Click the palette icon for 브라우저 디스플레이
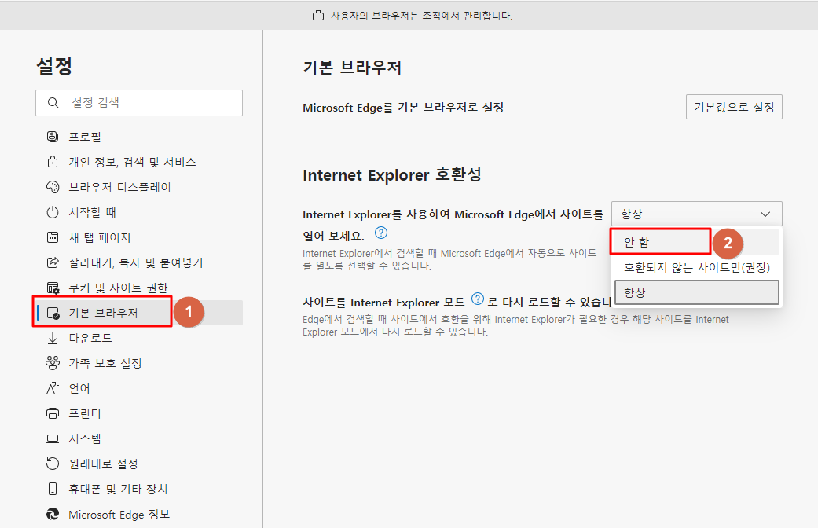Viewport: 818px width, 528px height. [x=53, y=187]
